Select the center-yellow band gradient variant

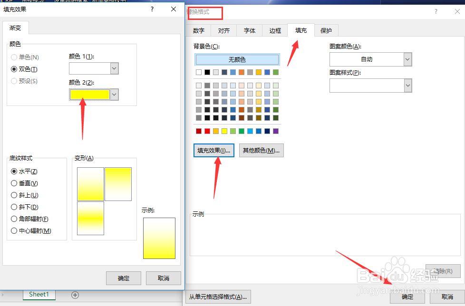pos(90,218)
